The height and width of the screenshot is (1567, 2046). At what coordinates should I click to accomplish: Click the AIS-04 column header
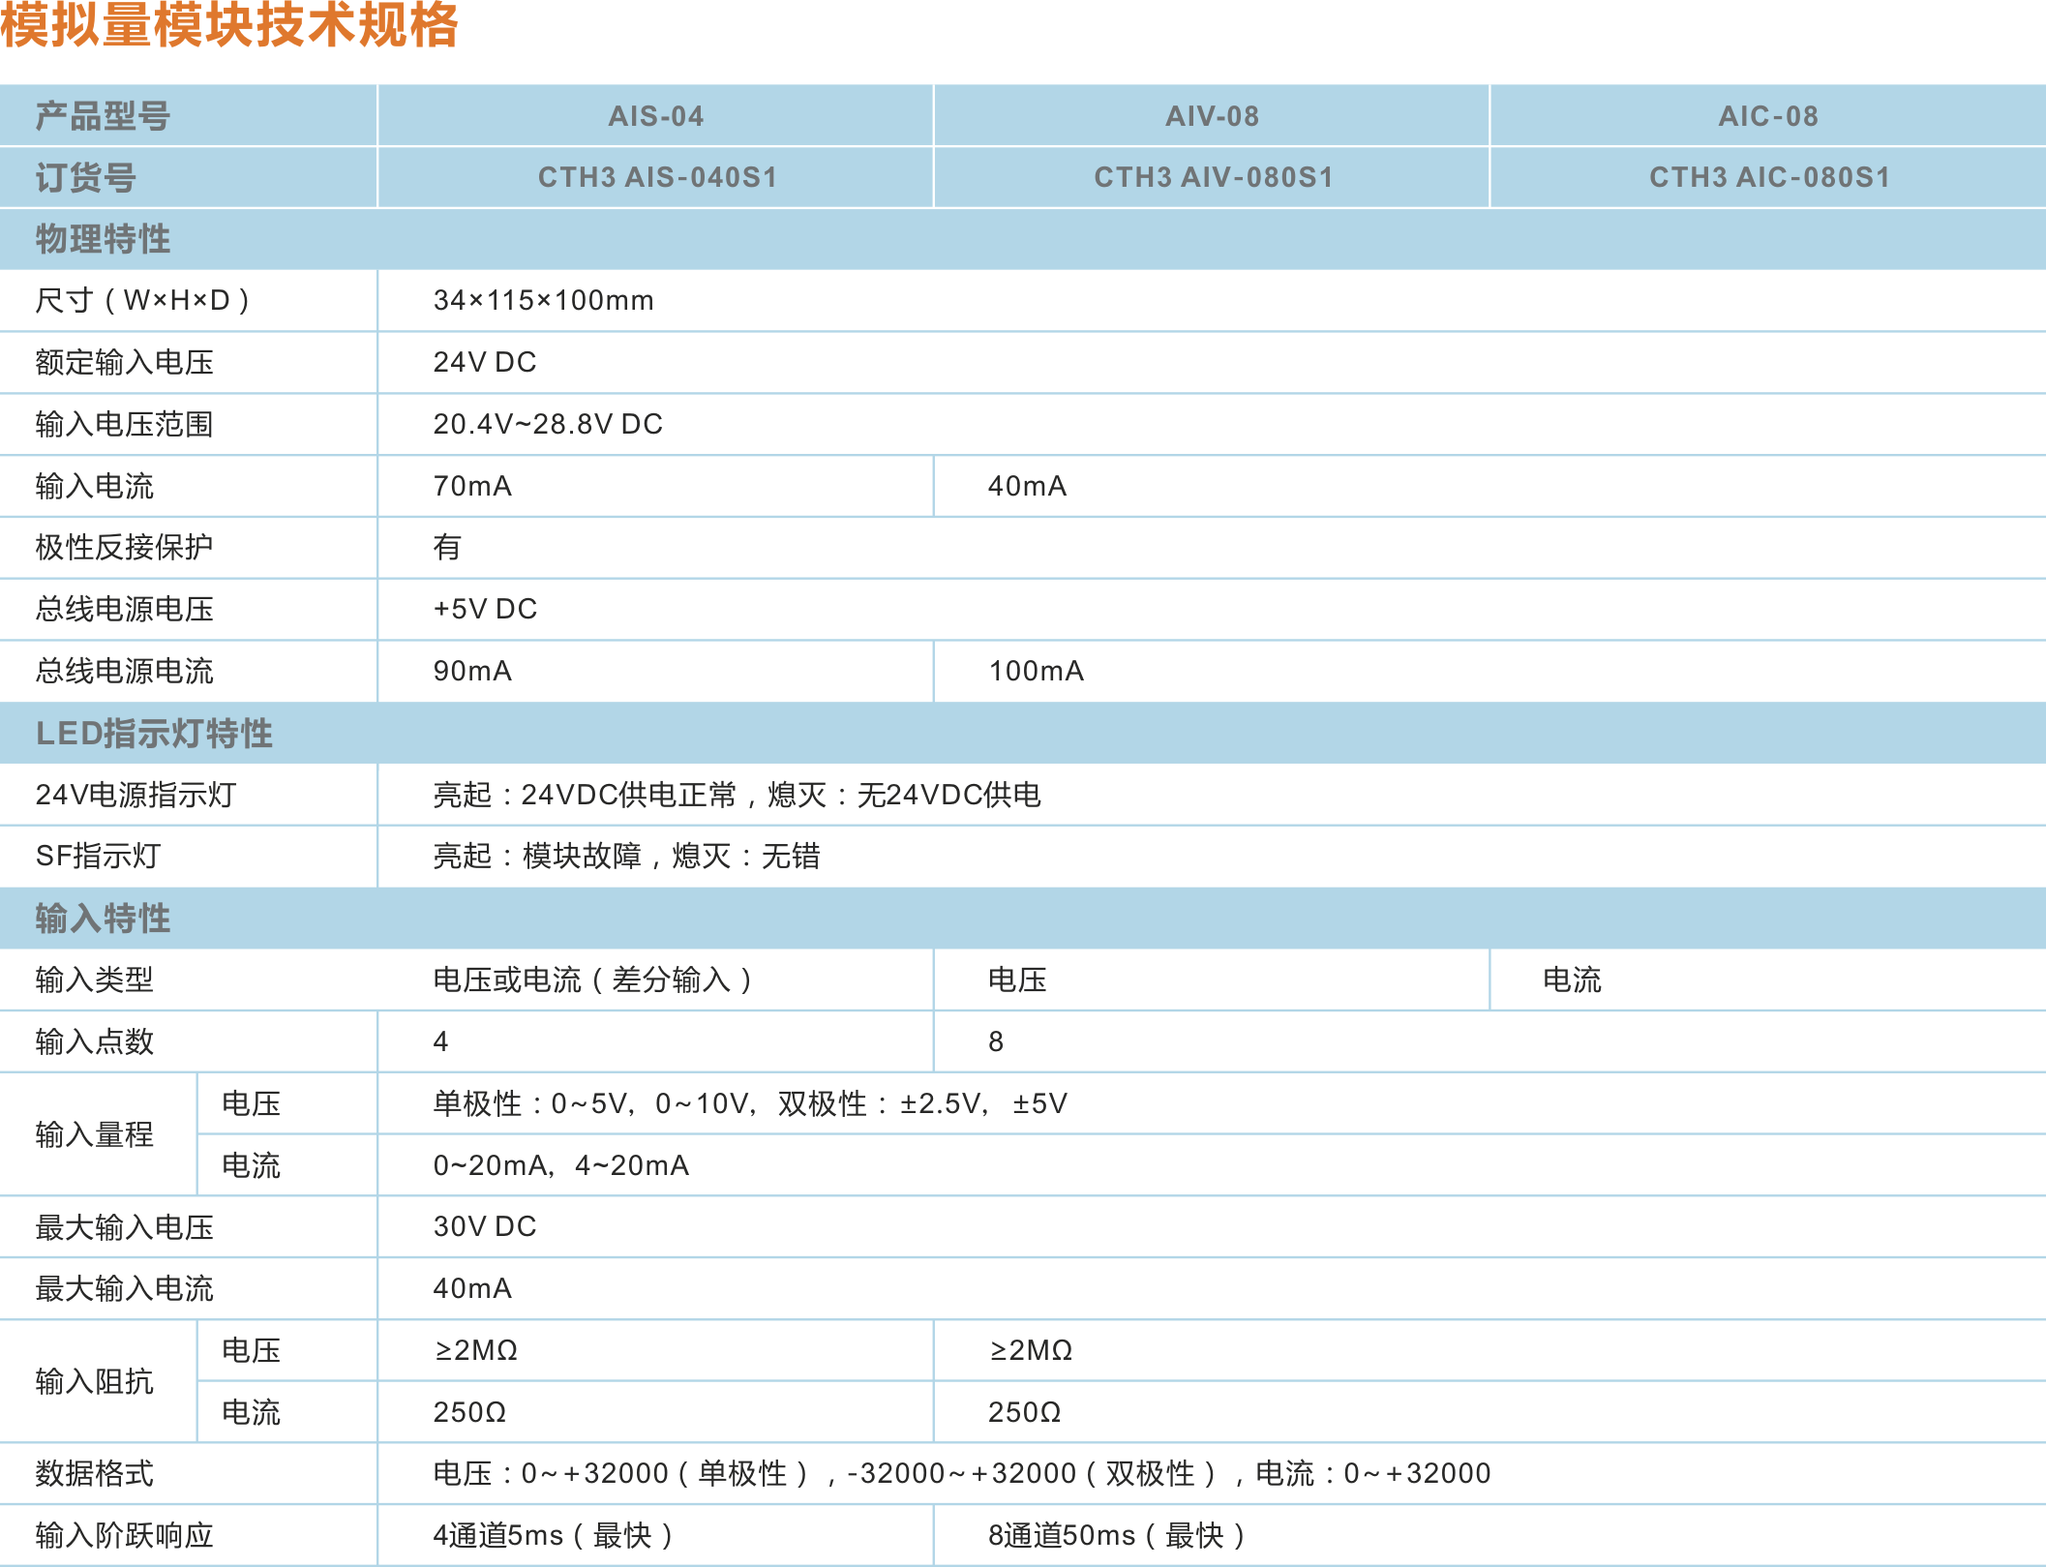pyautogui.click(x=655, y=116)
